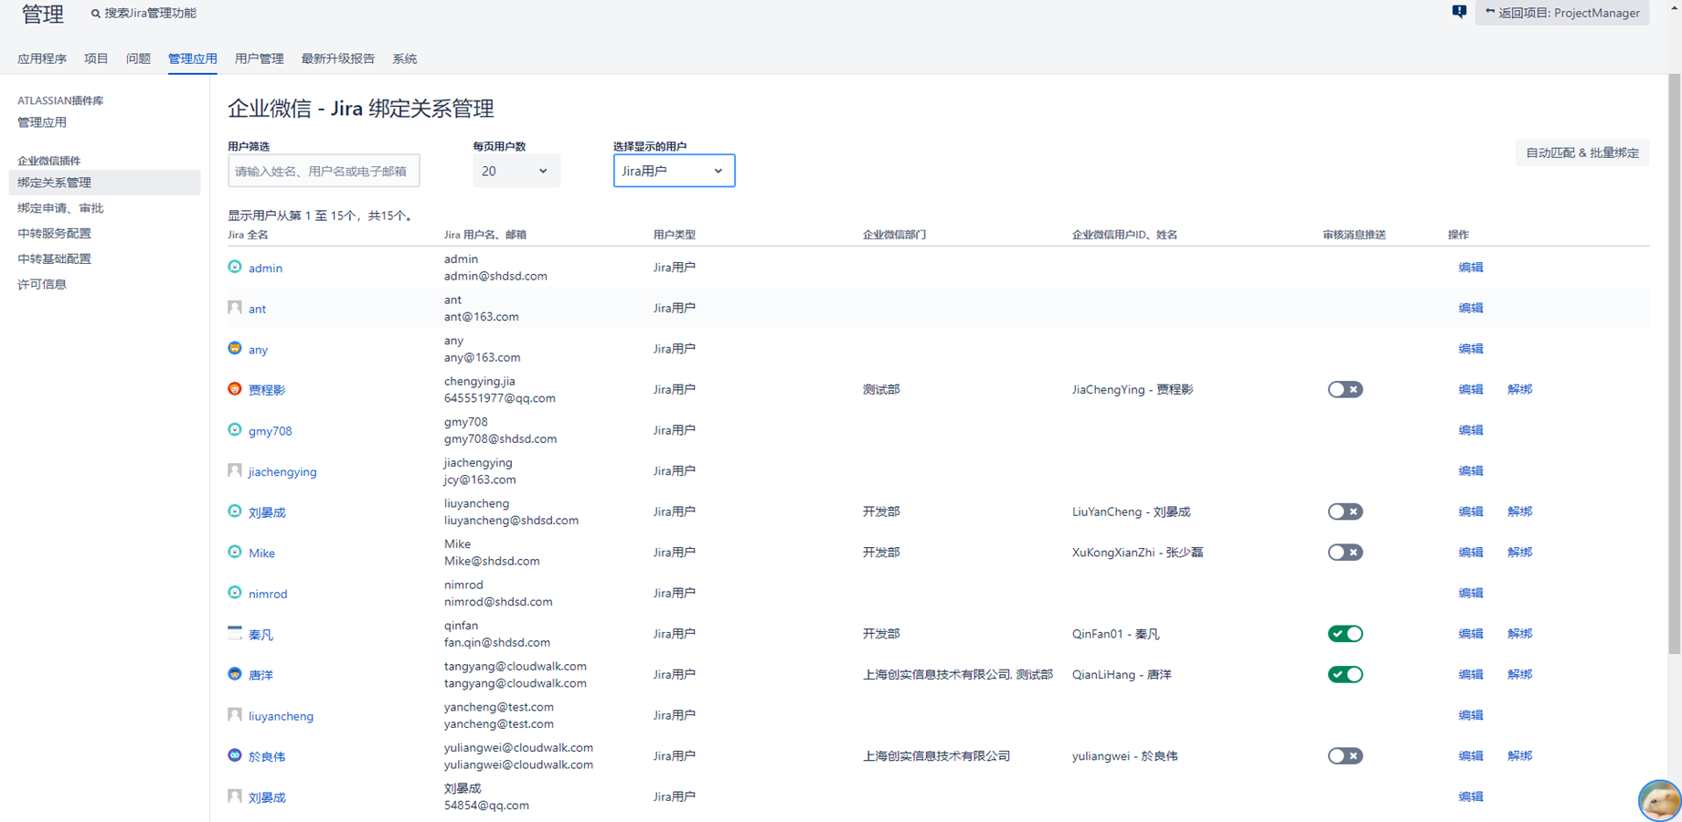Open floating assistant avatar at bottom right
This screenshot has width=1682, height=822.
point(1658,800)
